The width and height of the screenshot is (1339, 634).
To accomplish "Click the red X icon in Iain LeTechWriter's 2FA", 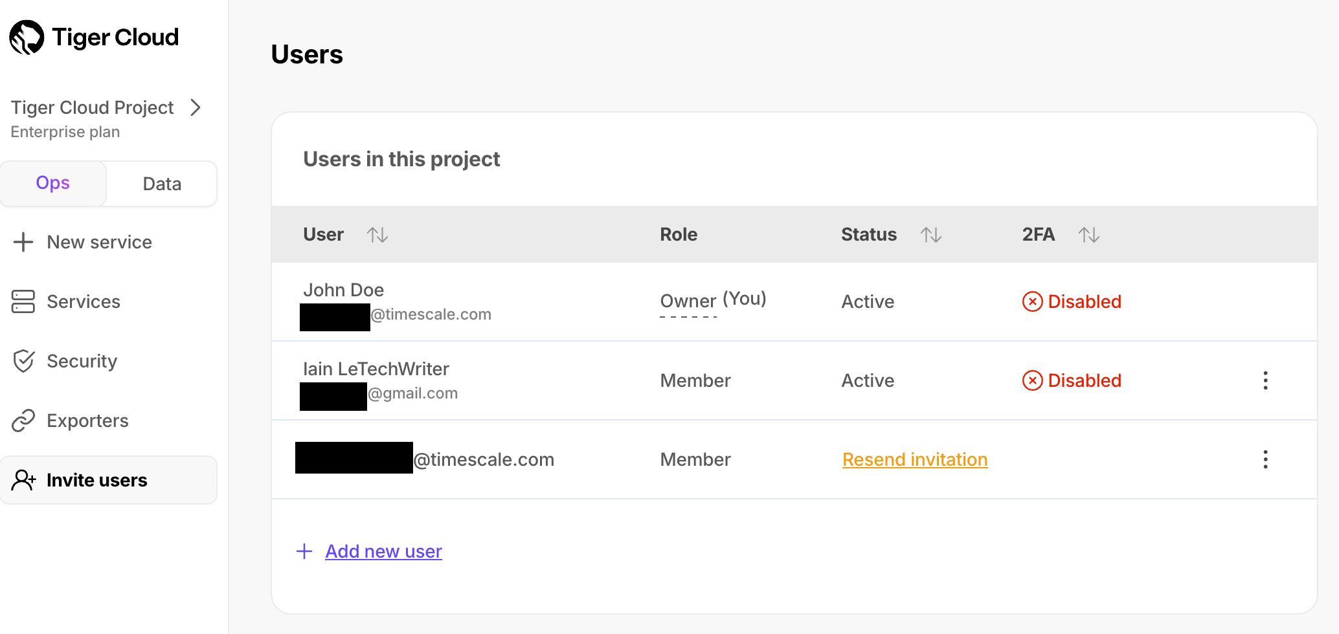I will (1033, 380).
